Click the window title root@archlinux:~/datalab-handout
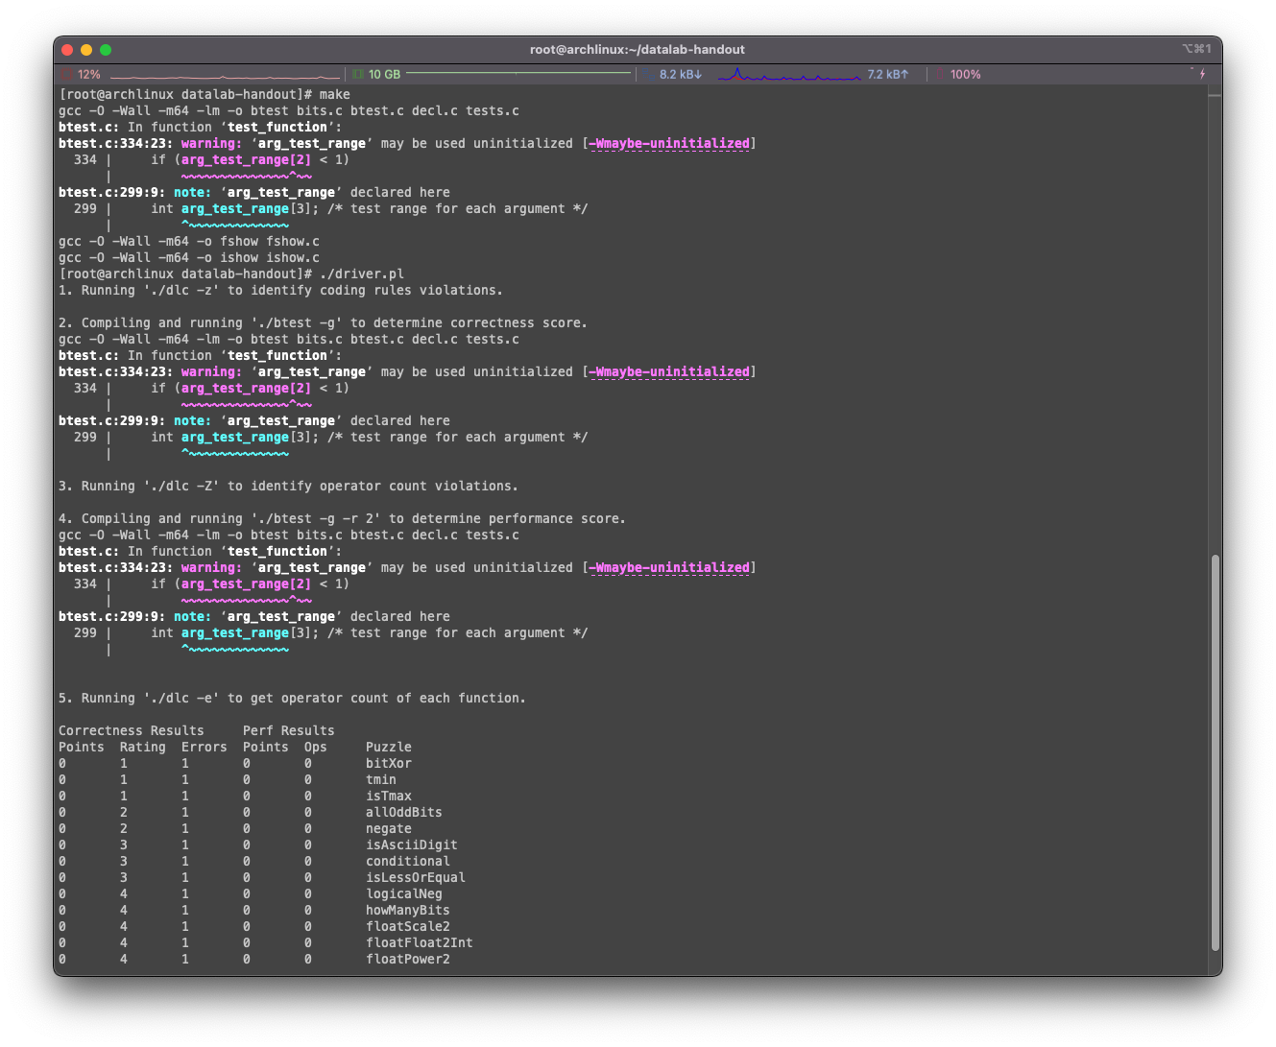This screenshot has width=1276, height=1047. [638, 50]
